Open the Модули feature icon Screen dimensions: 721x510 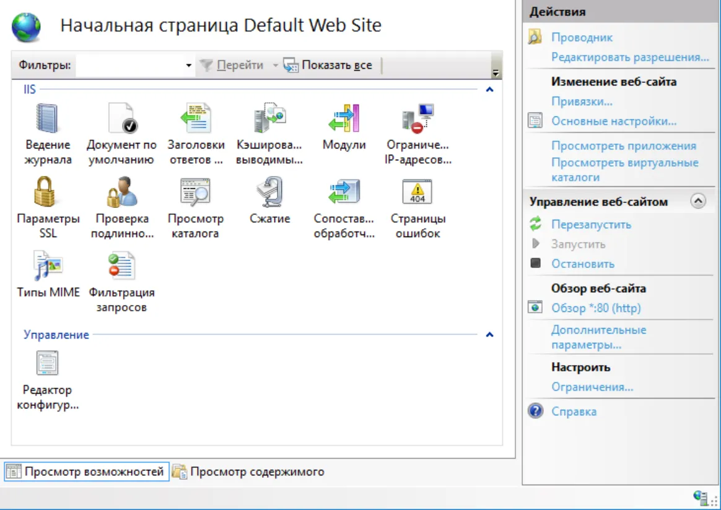point(344,127)
